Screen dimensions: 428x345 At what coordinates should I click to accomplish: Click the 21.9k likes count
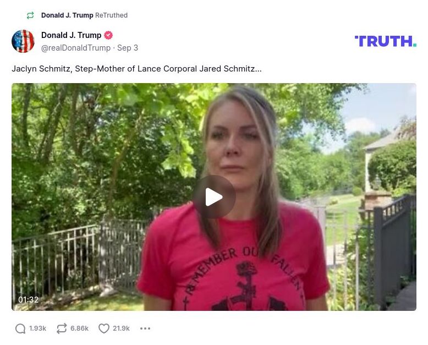point(121,328)
